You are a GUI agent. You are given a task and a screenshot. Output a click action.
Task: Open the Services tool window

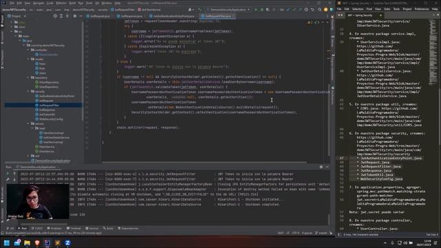[92, 228]
